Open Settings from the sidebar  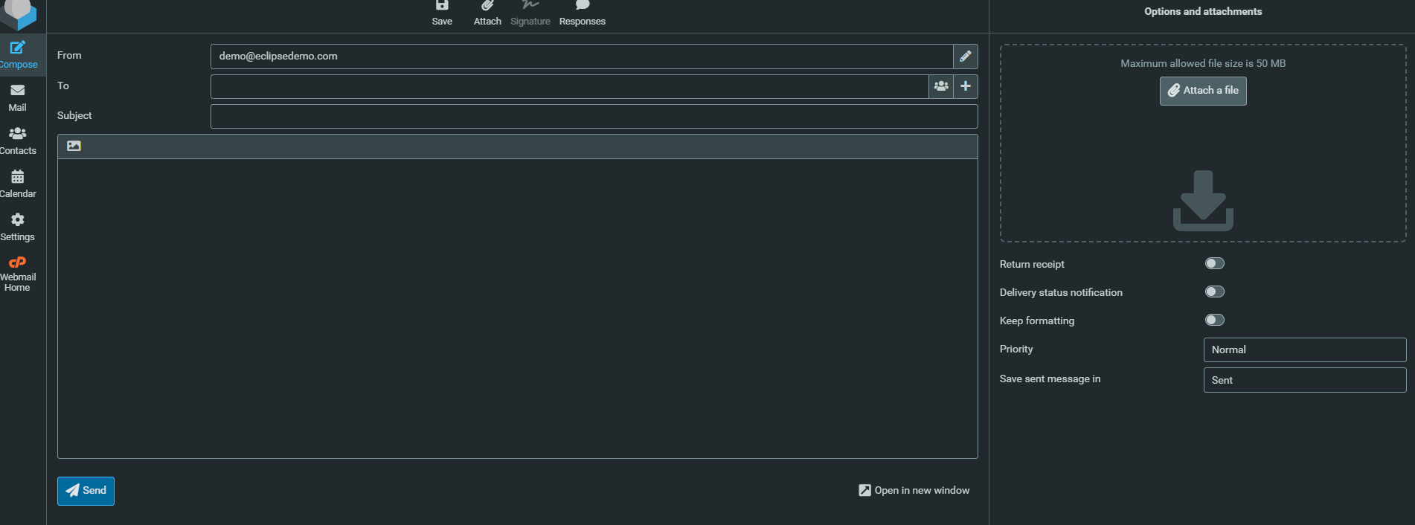(18, 227)
